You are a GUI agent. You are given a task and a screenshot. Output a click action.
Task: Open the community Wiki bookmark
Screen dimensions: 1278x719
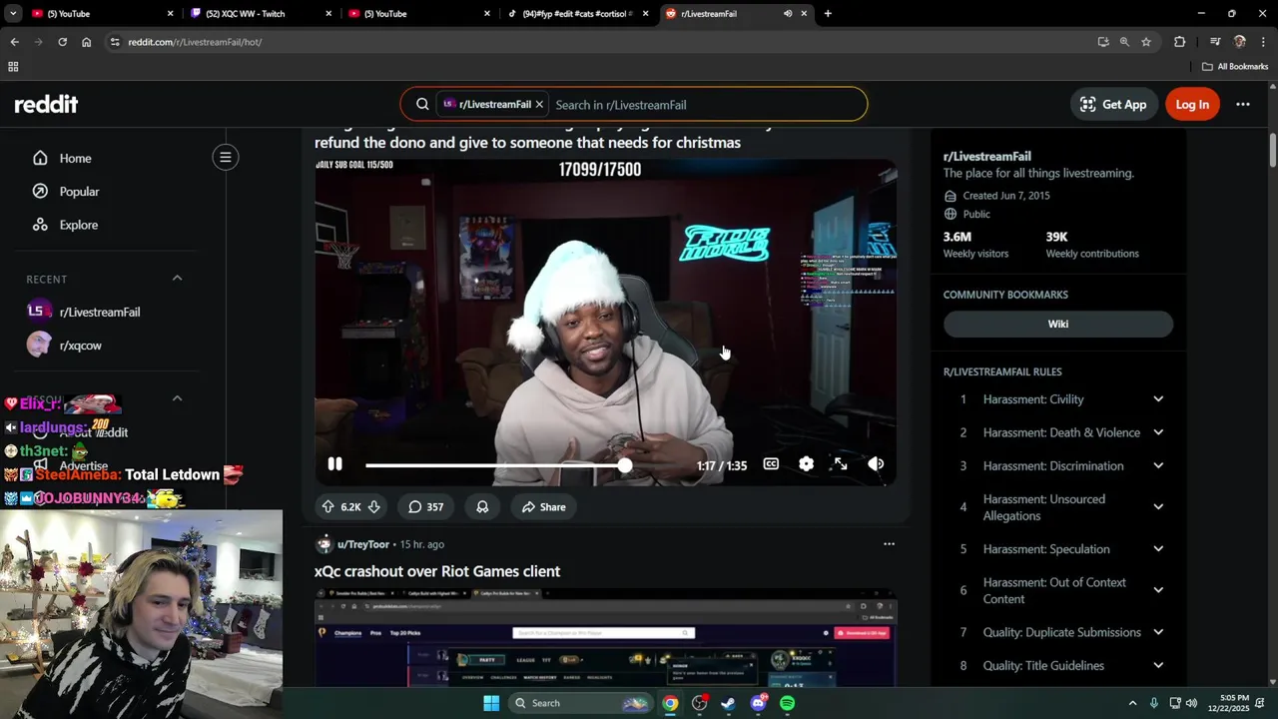(x=1058, y=324)
